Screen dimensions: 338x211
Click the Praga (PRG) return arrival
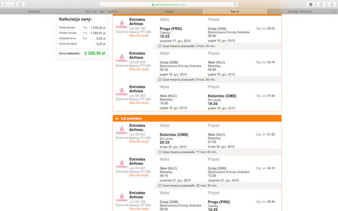coord(219,202)
